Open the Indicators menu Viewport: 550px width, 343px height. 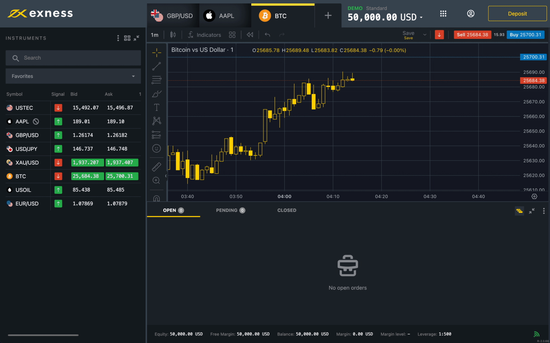pyautogui.click(x=204, y=35)
